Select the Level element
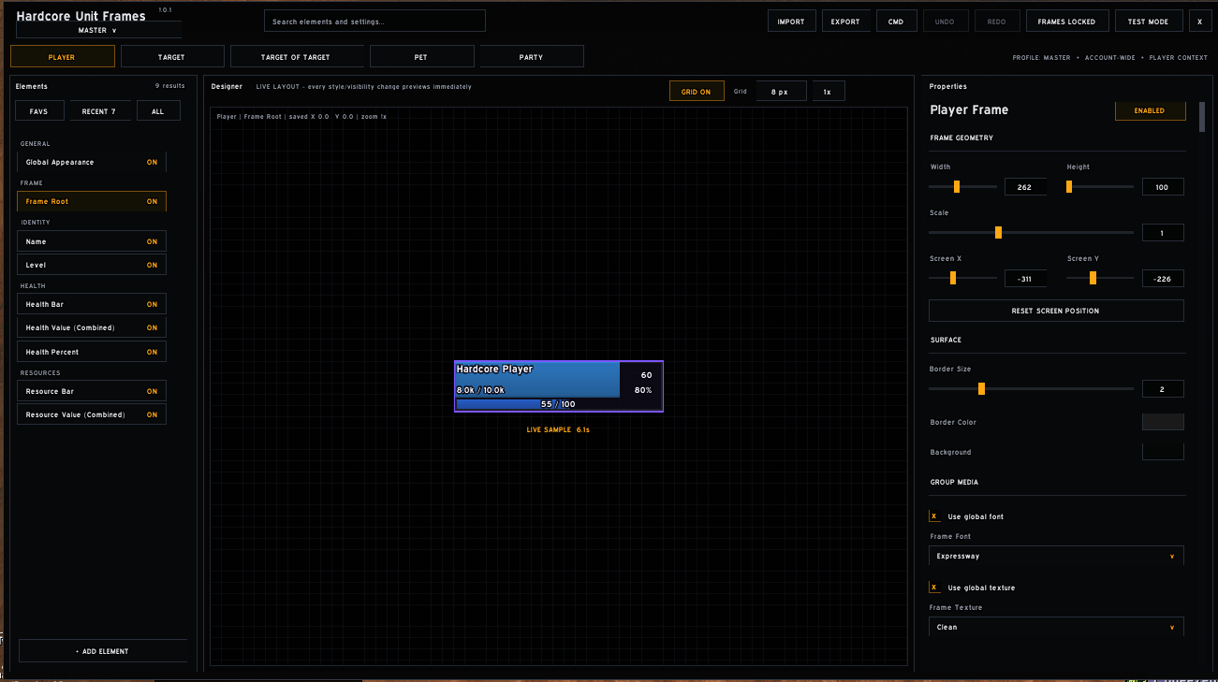This screenshot has width=1218, height=682. click(92, 265)
